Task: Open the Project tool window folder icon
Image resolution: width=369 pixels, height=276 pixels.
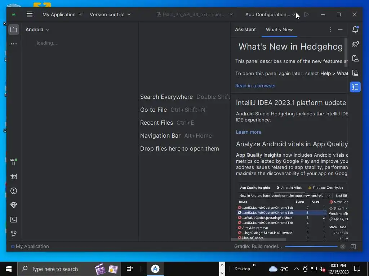Action: coord(14,29)
